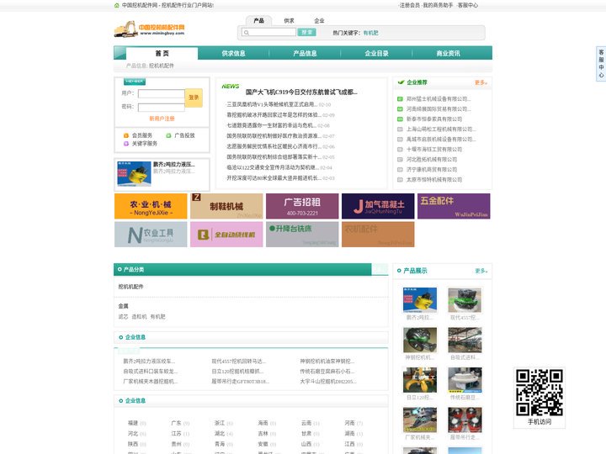Open news 七道题竟透露你一生财富的幸运与危机
The width and height of the screenshot is (606, 454).
pos(272,125)
